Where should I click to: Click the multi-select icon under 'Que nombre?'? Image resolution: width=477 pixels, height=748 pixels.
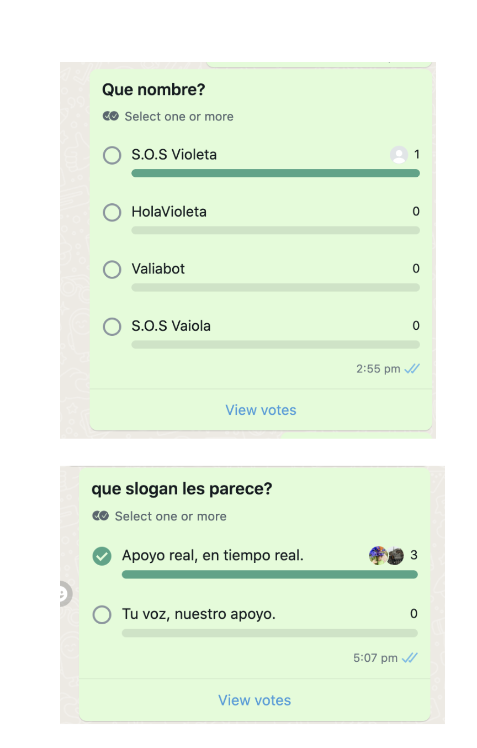110,116
